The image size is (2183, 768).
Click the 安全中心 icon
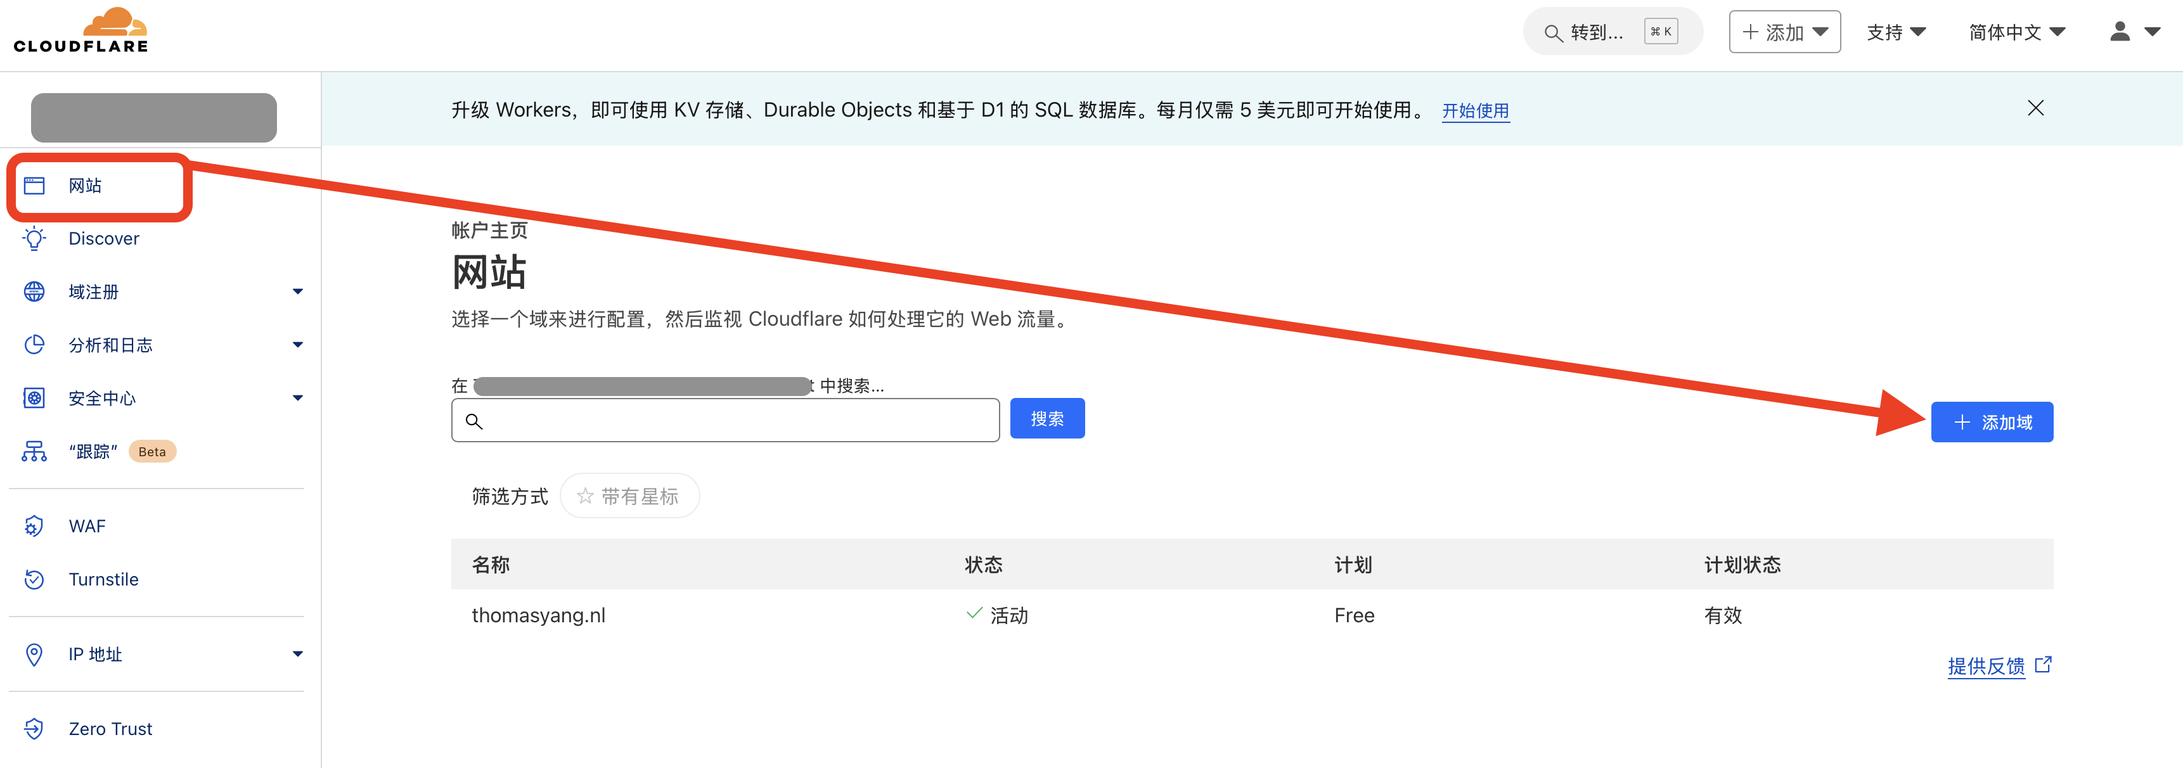[x=34, y=398]
